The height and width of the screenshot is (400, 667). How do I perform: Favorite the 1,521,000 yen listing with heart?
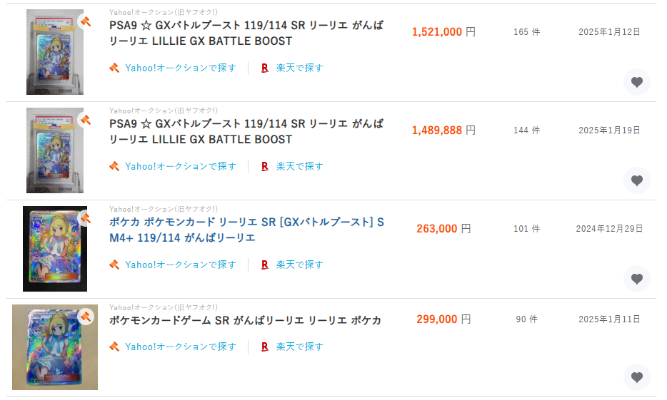[636, 82]
